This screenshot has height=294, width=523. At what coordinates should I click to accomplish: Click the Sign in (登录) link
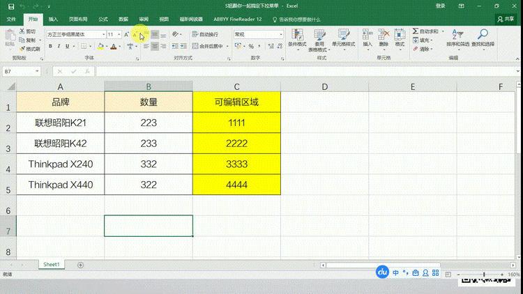[440, 6]
